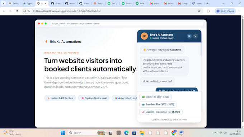This screenshot has height=137, width=244.
Task: Click the 'What services can you build?' message
Action: tap(177, 90)
